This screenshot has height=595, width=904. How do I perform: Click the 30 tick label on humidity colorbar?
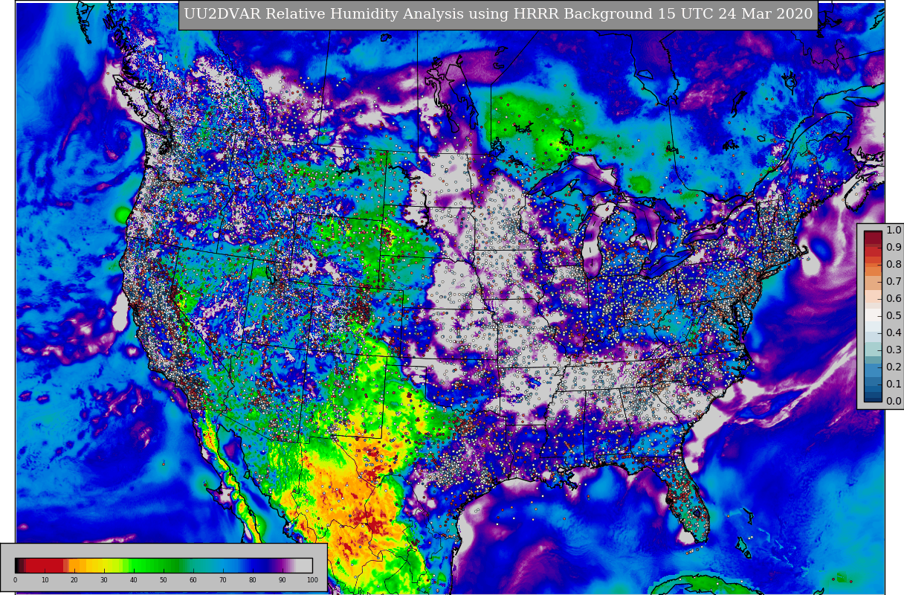coord(104,580)
